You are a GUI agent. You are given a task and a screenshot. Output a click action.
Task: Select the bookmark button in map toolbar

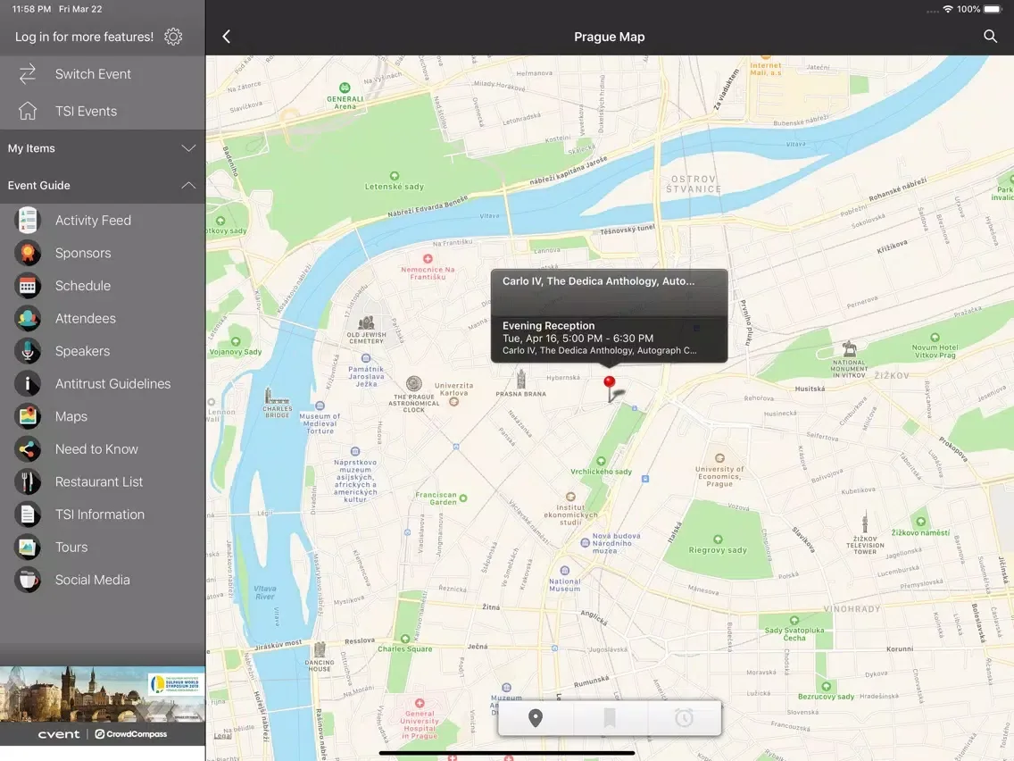(x=609, y=717)
